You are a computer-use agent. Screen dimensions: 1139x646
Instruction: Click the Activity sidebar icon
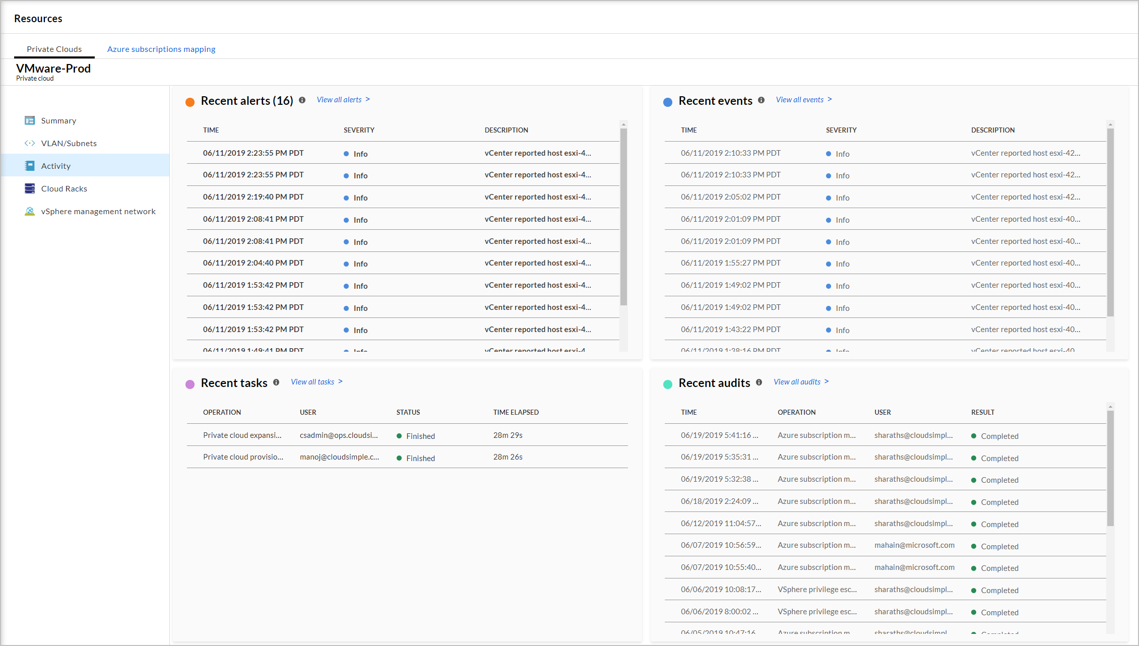pos(29,166)
